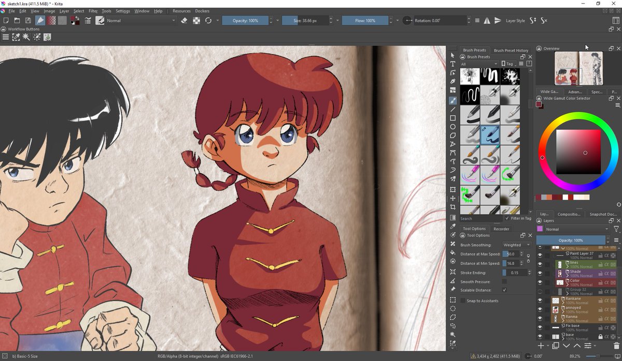Image resolution: width=622 pixels, height=361 pixels.
Task: Select the Fill bucket tool
Action: coord(453,253)
